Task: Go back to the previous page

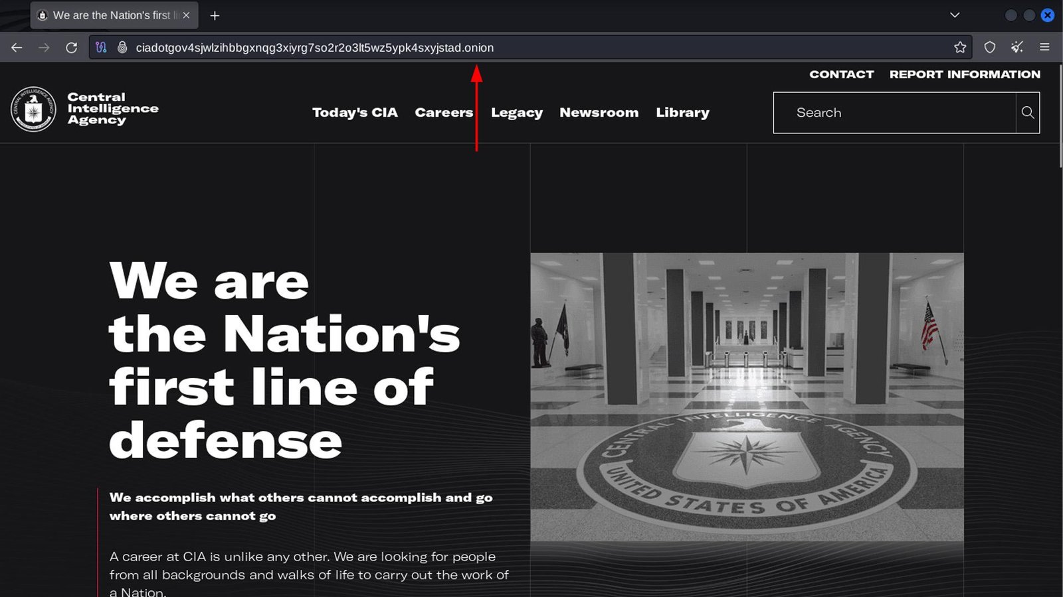Action: tap(17, 47)
